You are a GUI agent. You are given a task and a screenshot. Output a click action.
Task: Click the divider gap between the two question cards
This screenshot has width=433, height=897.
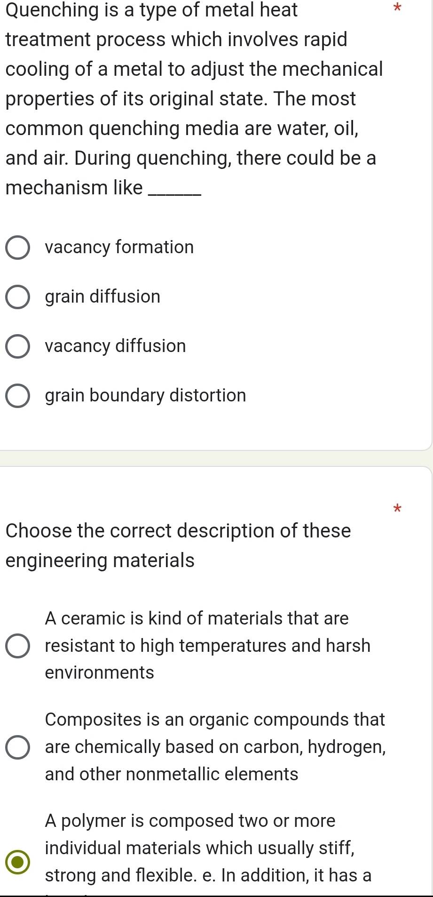click(x=216, y=458)
